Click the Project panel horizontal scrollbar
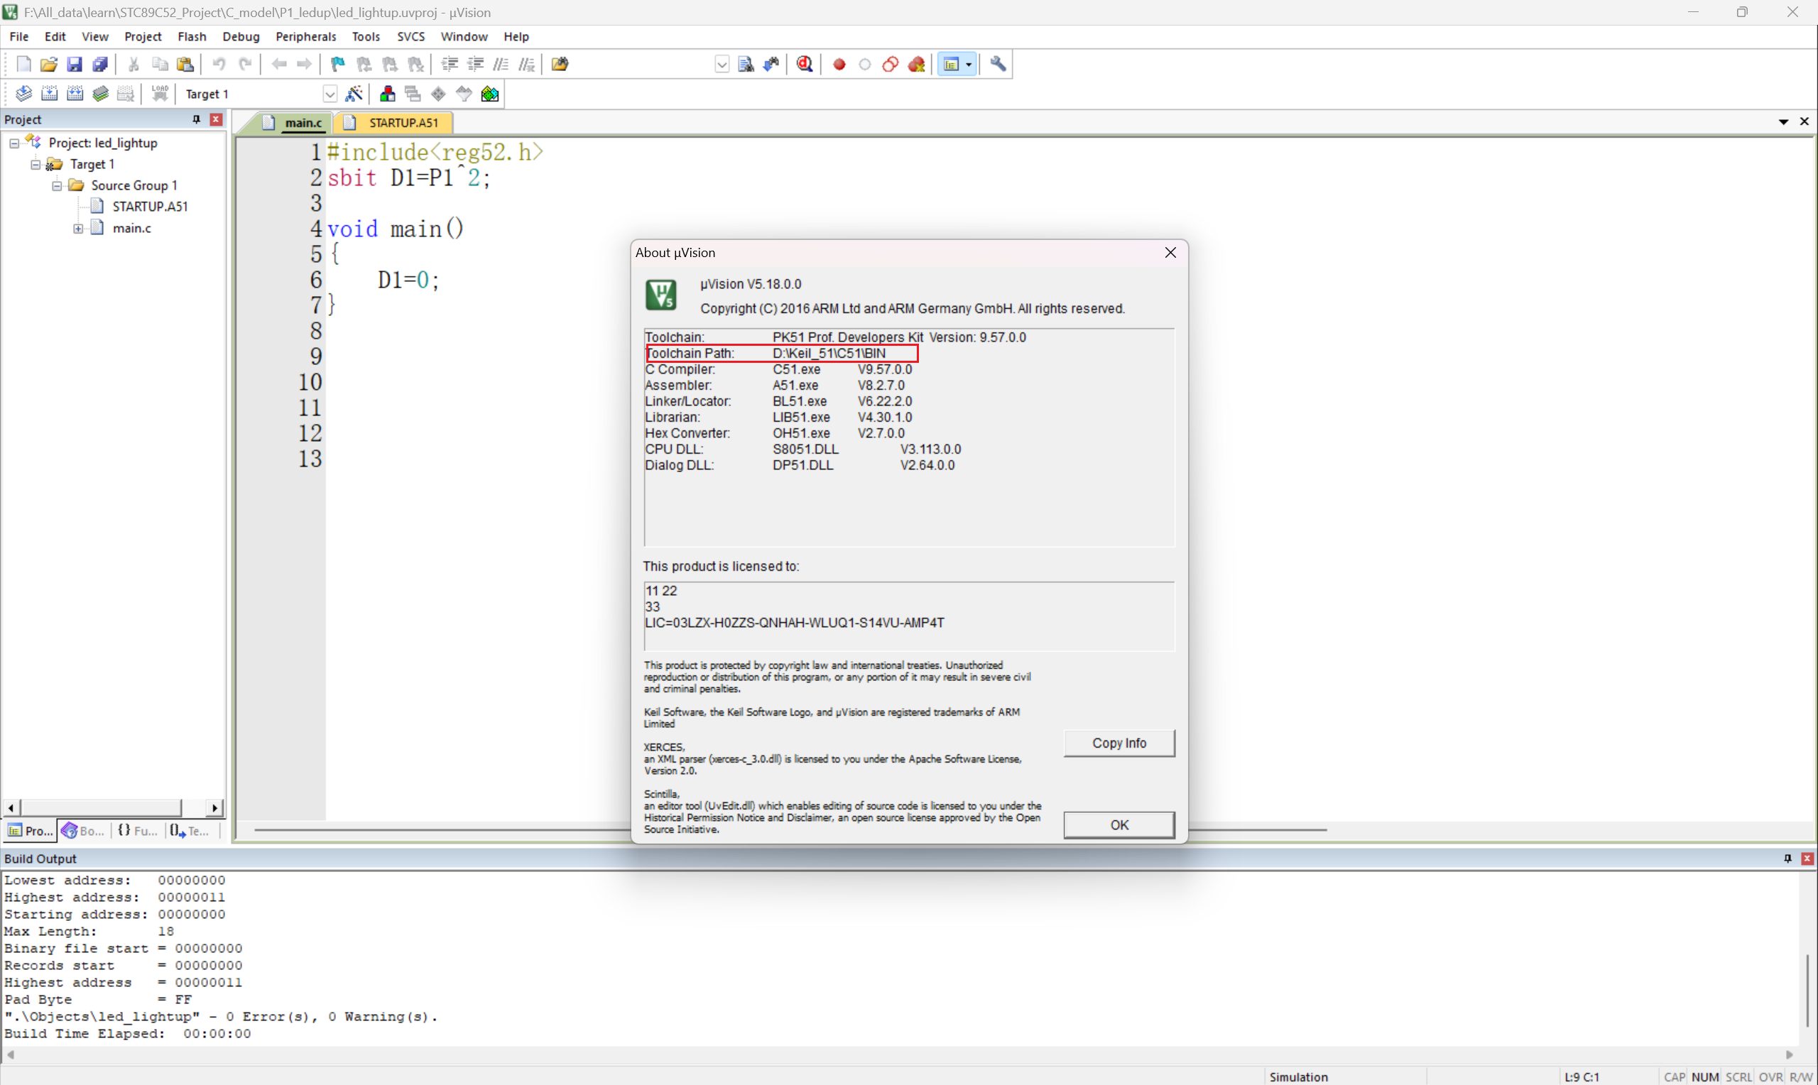This screenshot has height=1085, width=1818. point(101,807)
